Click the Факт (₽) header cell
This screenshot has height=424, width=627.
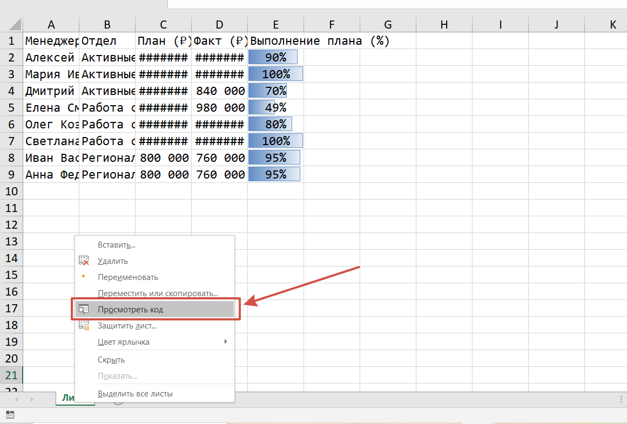pyautogui.click(x=219, y=40)
